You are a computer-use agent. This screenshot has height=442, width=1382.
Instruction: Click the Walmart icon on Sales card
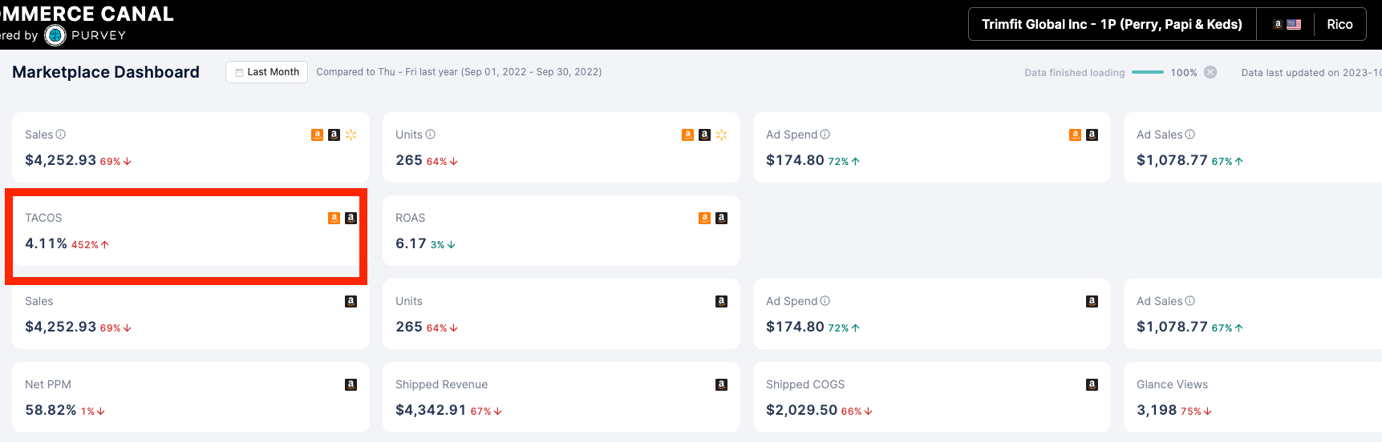coord(351,135)
